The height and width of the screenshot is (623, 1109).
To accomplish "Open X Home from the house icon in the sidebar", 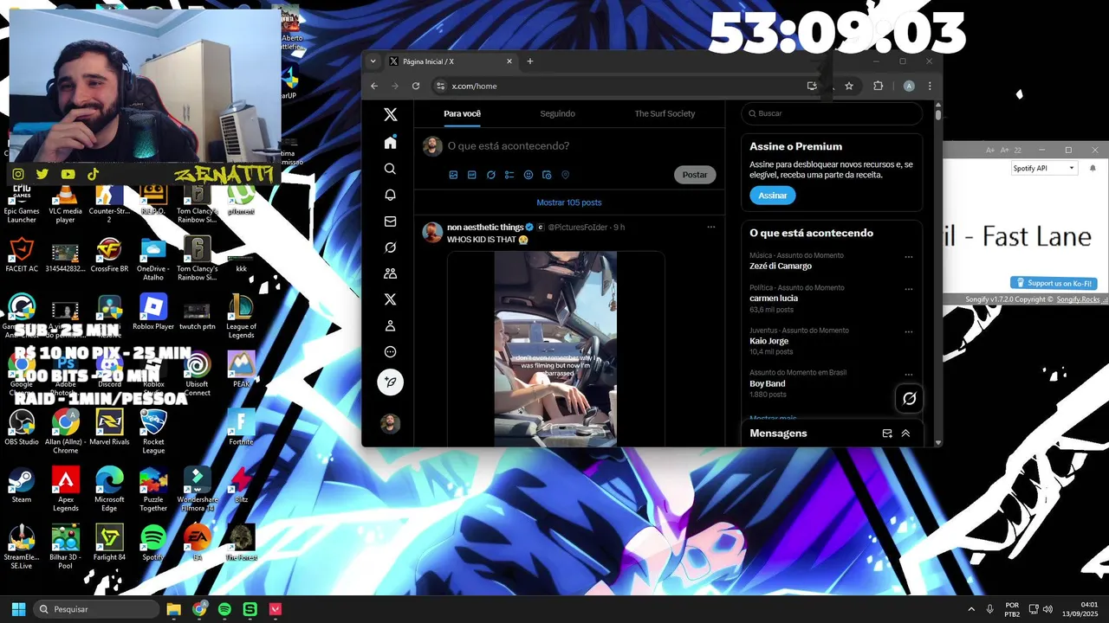I will (390, 142).
